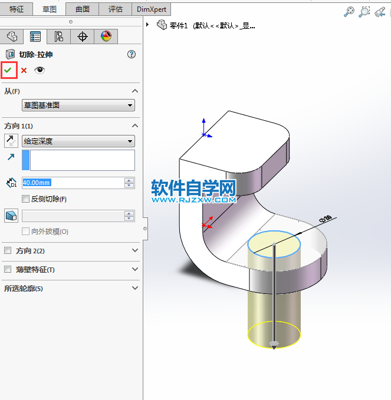Cancel the cut-extrude with red X
This screenshot has width=391, height=400.
(24, 70)
